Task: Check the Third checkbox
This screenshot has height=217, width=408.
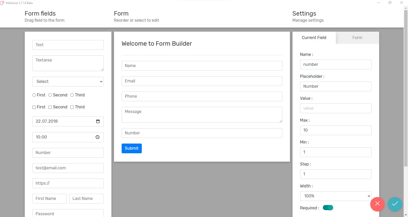Action: point(72,107)
